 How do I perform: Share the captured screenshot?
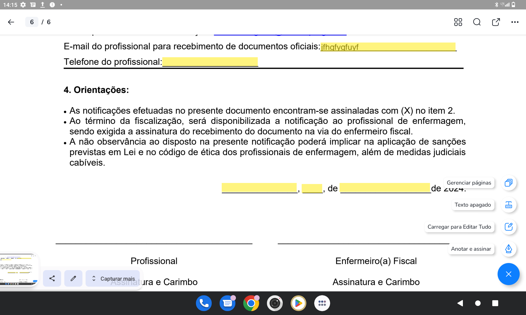pyautogui.click(x=52, y=278)
